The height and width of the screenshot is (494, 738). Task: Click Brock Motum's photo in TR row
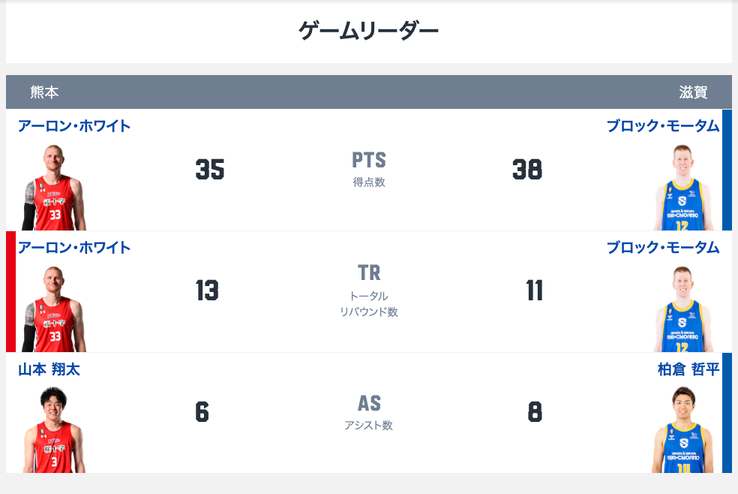(682, 309)
